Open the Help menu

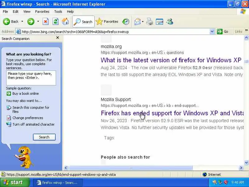point(70,12)
